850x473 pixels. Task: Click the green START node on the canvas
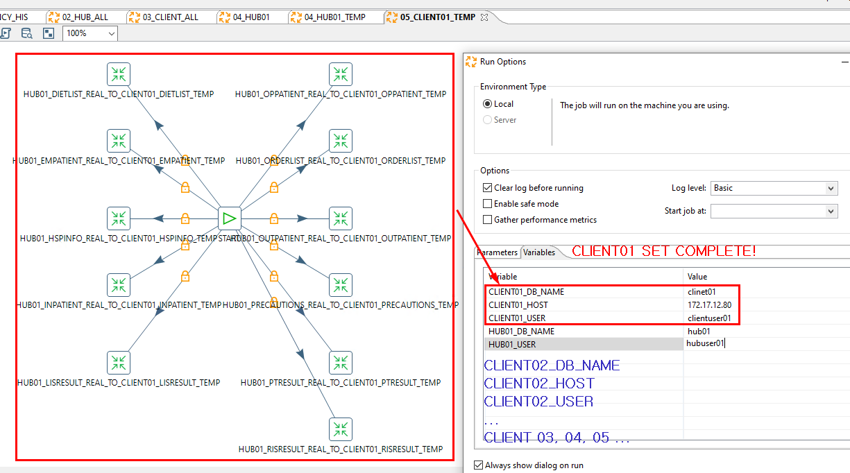pos(229,218)
